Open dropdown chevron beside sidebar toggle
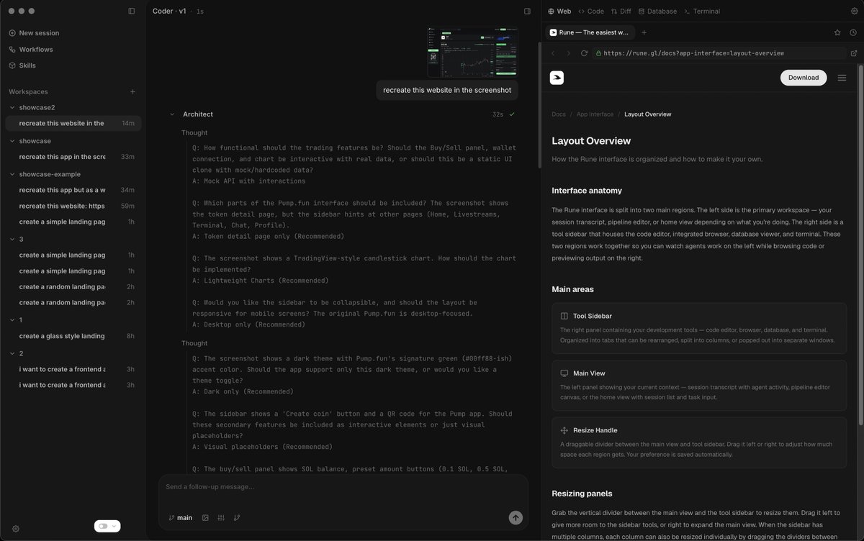Viewport: 864px width, 541px height. 114,527
